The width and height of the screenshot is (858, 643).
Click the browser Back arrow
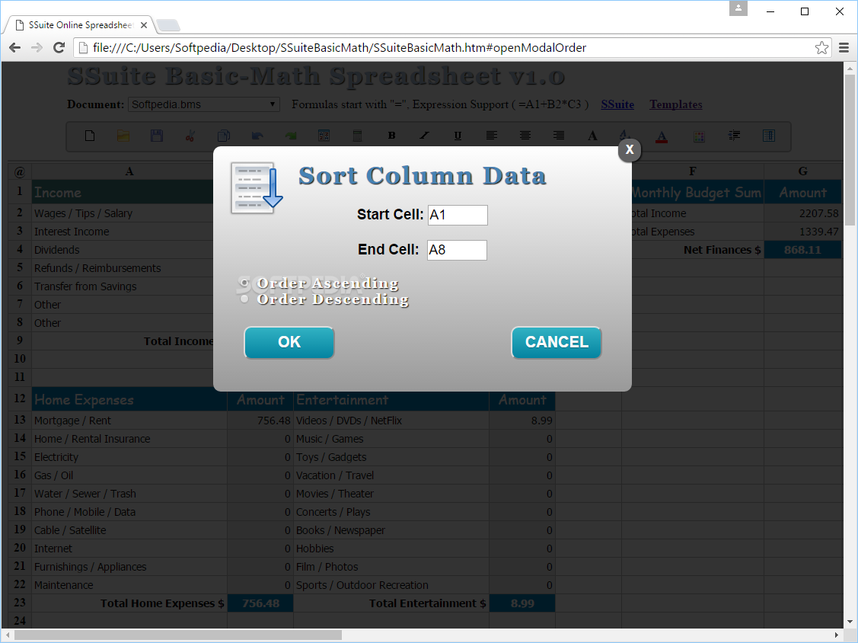(x=14, y=48)
